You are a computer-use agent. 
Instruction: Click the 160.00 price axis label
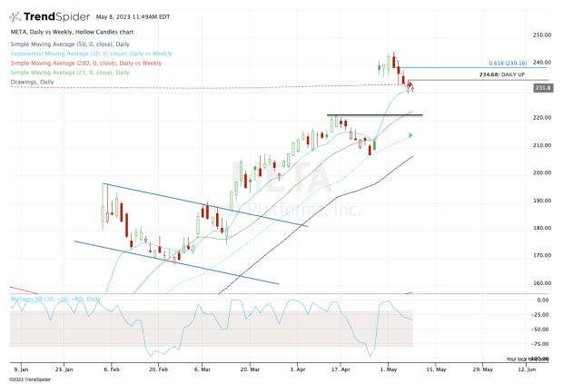pyautogui.click(x=542, y=283)
